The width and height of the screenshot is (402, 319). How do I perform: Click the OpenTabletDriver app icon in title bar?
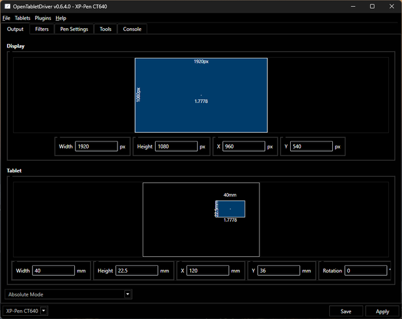[x=8, y=6]
